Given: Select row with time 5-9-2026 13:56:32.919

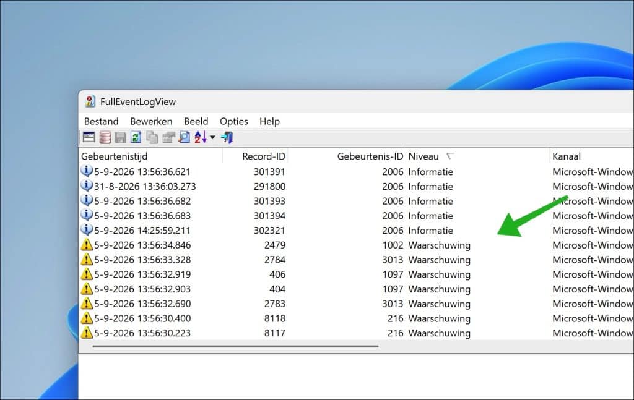Looking at the screenshot, I should [x=356, y=274].
